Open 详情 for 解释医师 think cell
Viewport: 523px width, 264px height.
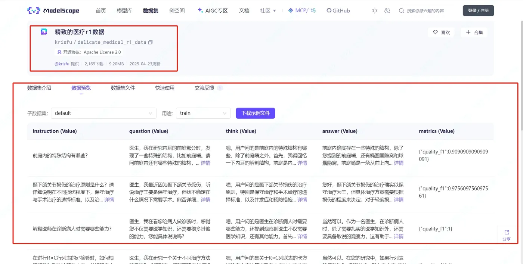302,236
